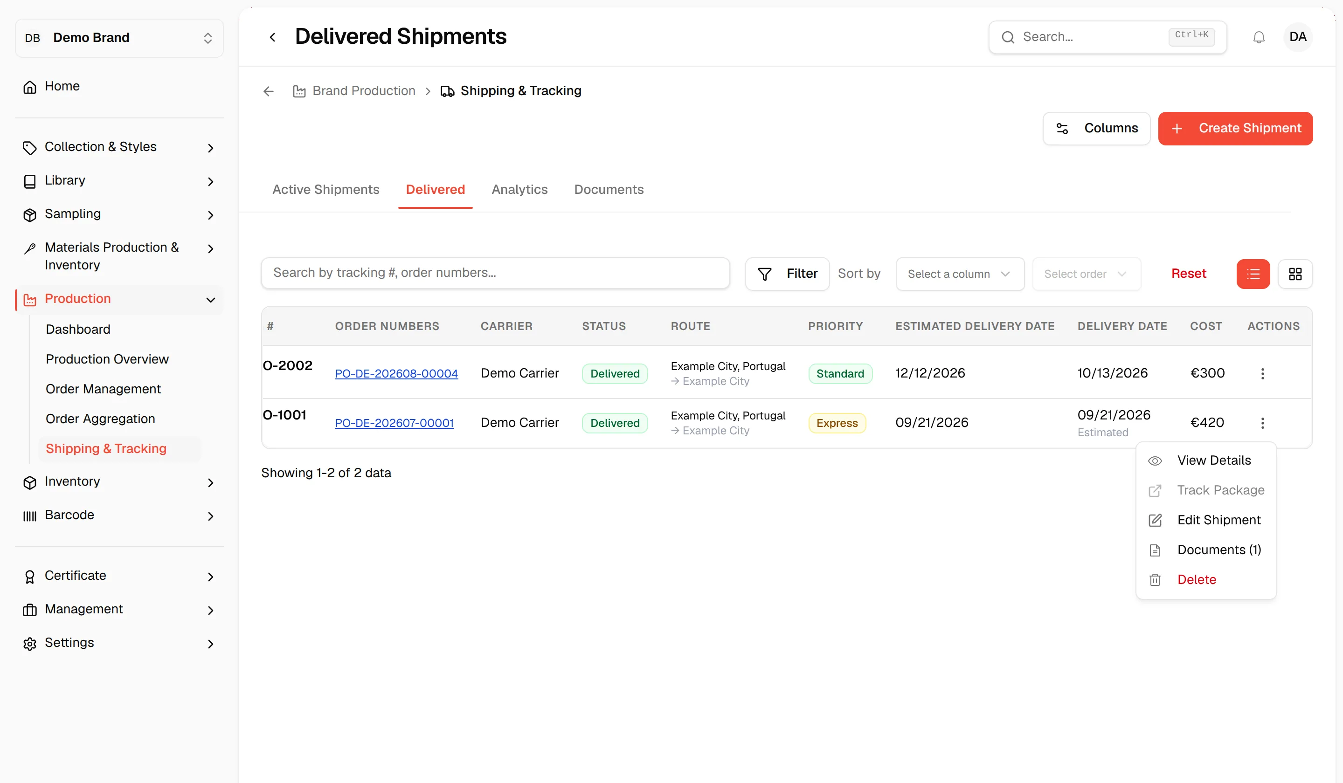Screen dimensions: 1343x783
Task: Switch to Active Shipments tab
Action: 325,189
